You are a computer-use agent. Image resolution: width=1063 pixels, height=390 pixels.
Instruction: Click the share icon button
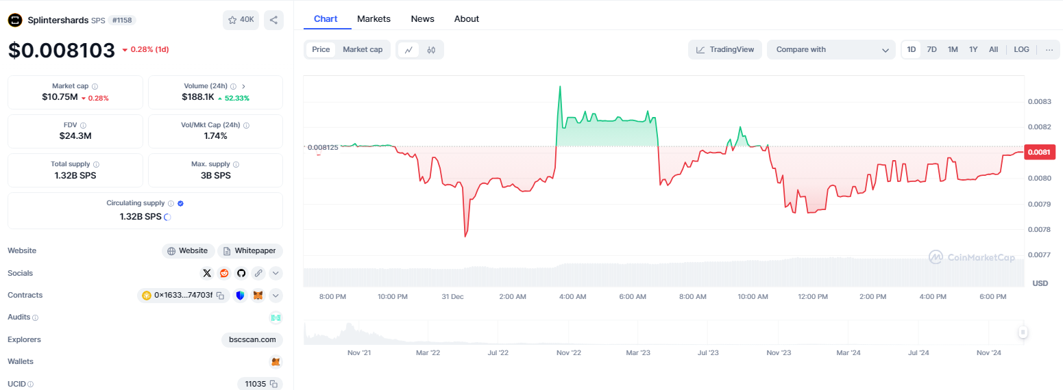(273, 20)
